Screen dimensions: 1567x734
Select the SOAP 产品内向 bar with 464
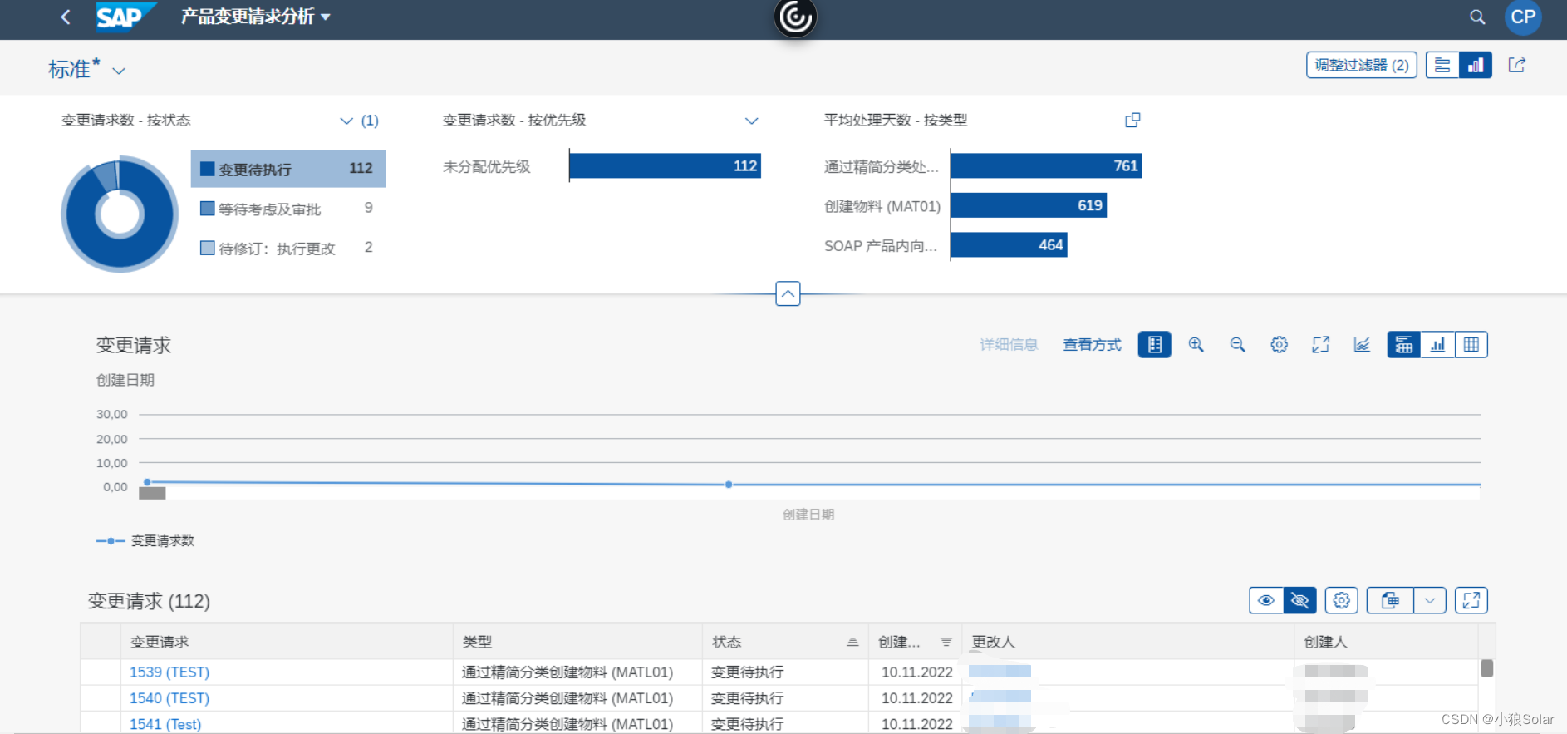[1009, 245]
